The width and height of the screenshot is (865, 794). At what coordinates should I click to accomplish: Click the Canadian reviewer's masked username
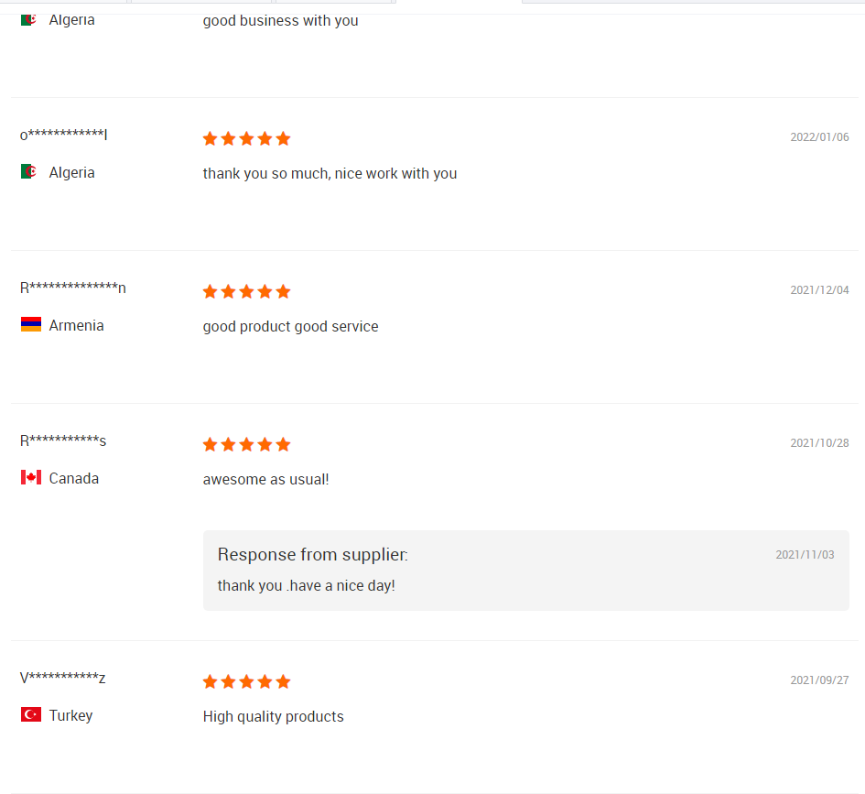click(63, 441)
